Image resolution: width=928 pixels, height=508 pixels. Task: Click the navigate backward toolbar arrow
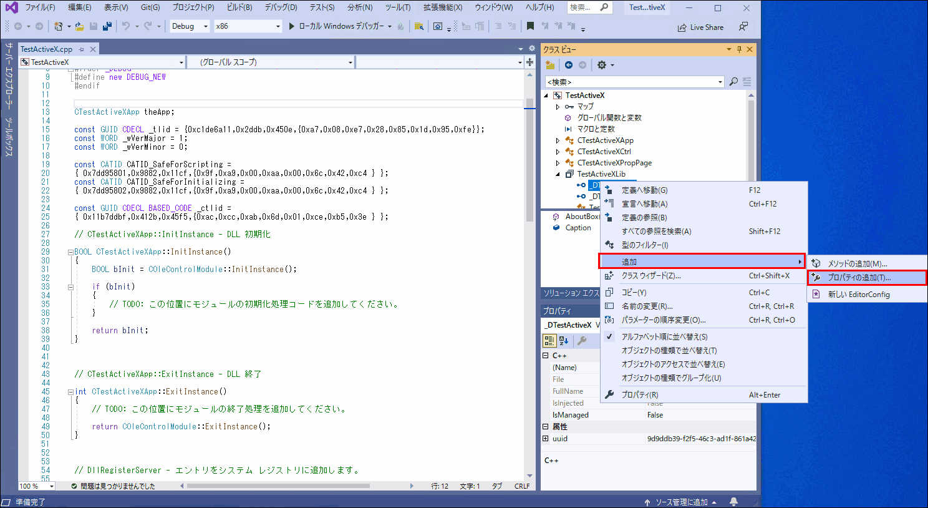pos(18,26)
